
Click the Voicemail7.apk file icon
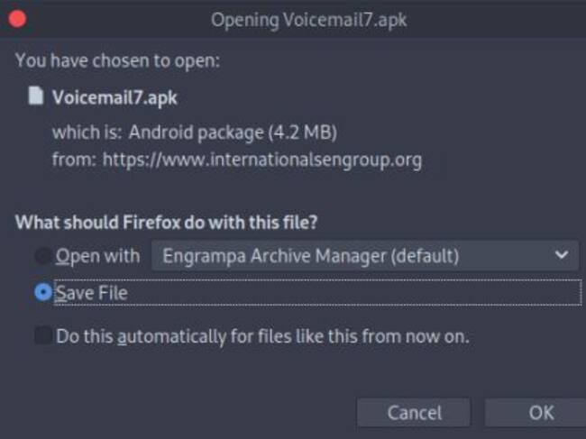[x=36, y=97]
